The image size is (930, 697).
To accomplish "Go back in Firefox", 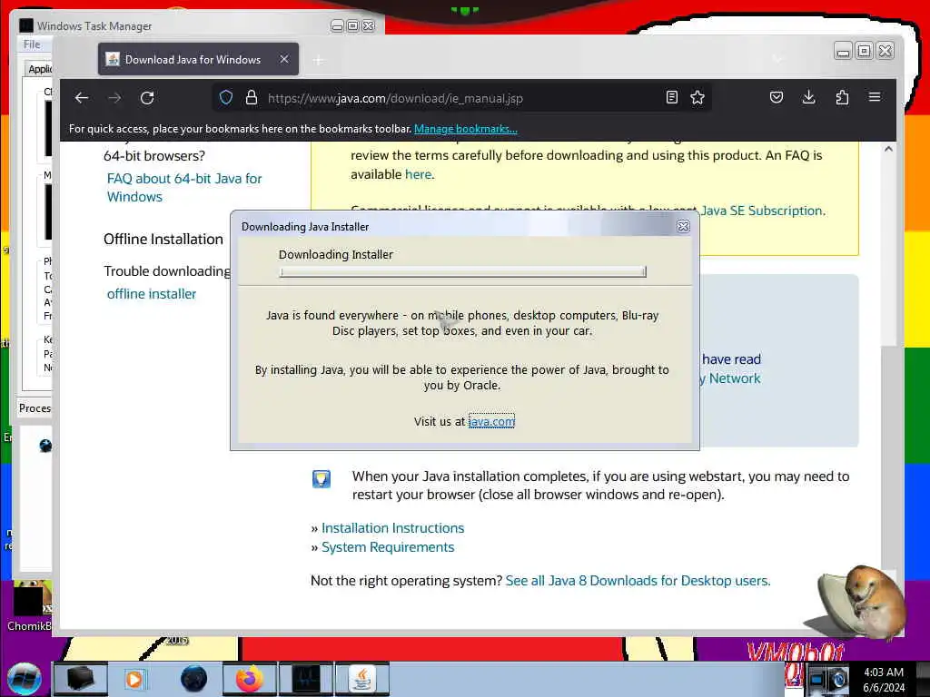I will click(82, 98).
